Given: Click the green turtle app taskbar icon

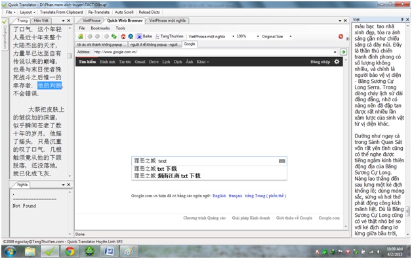Looking at the screenshot, I should pyautogui.click(x=89, y=251).
